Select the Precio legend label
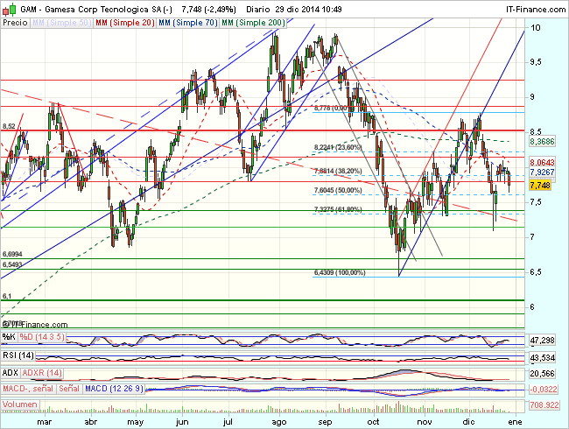The image size is (569, 429). 15,23
